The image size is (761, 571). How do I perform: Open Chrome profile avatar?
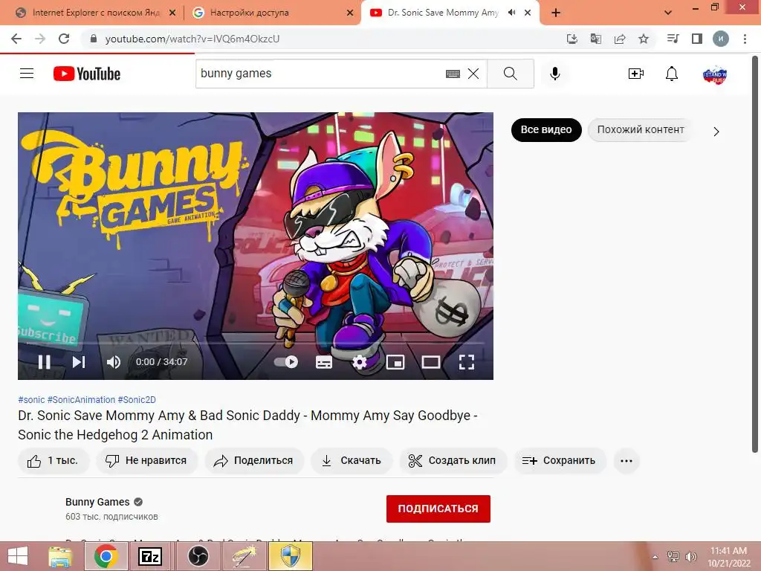click(721, 39)
